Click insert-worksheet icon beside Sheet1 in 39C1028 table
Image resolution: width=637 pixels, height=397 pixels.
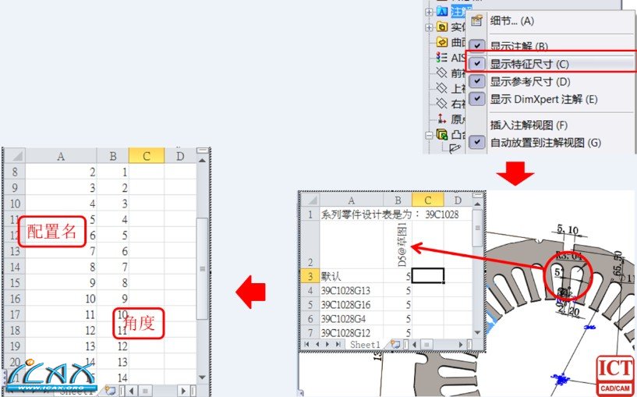pos(395,345)
